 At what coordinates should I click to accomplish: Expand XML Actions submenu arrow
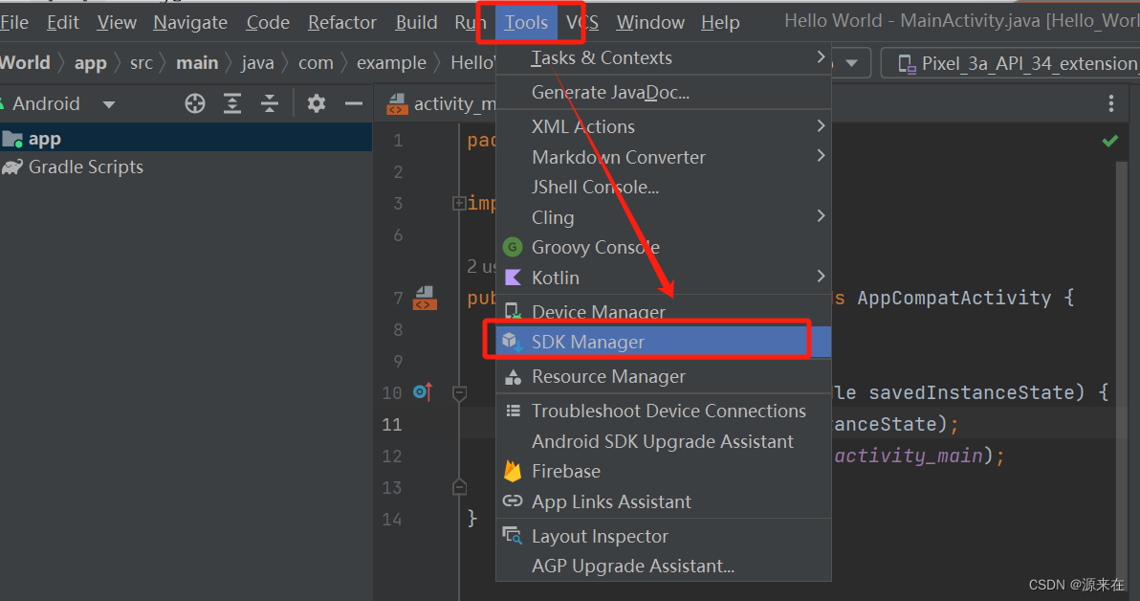point(821,126)
